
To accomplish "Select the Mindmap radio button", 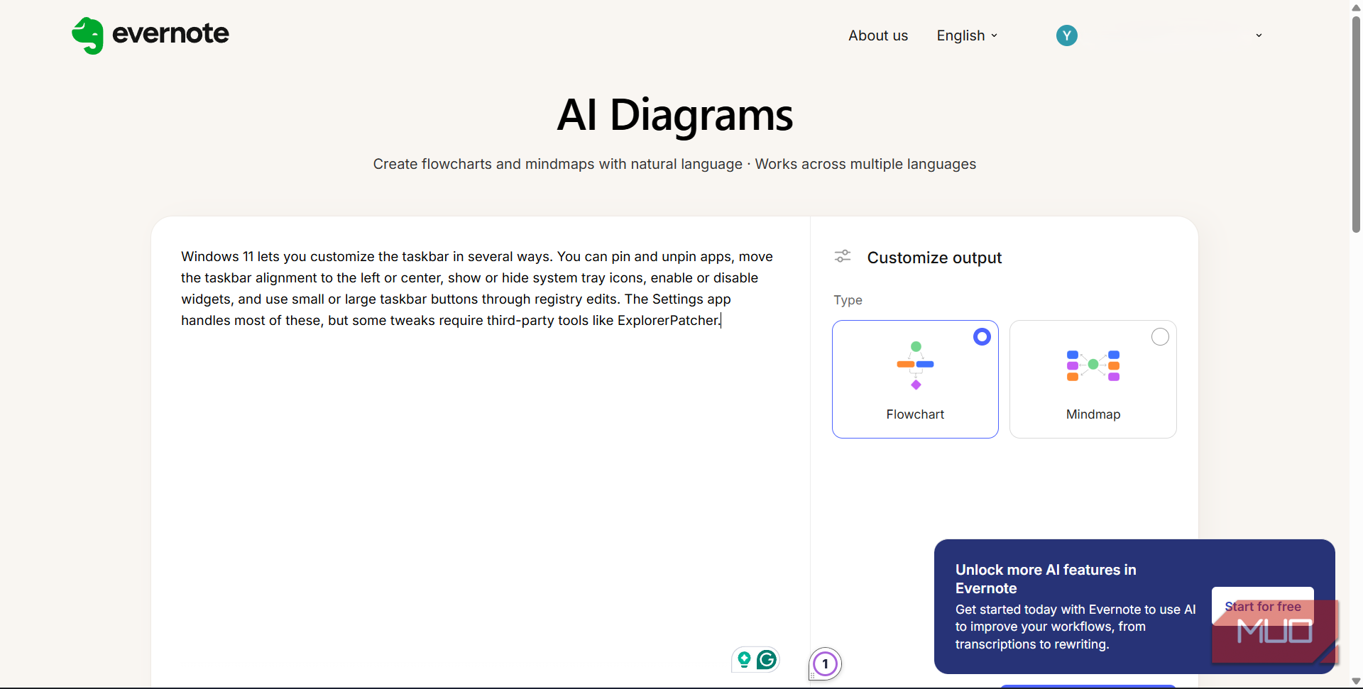I will [1160, 337].
